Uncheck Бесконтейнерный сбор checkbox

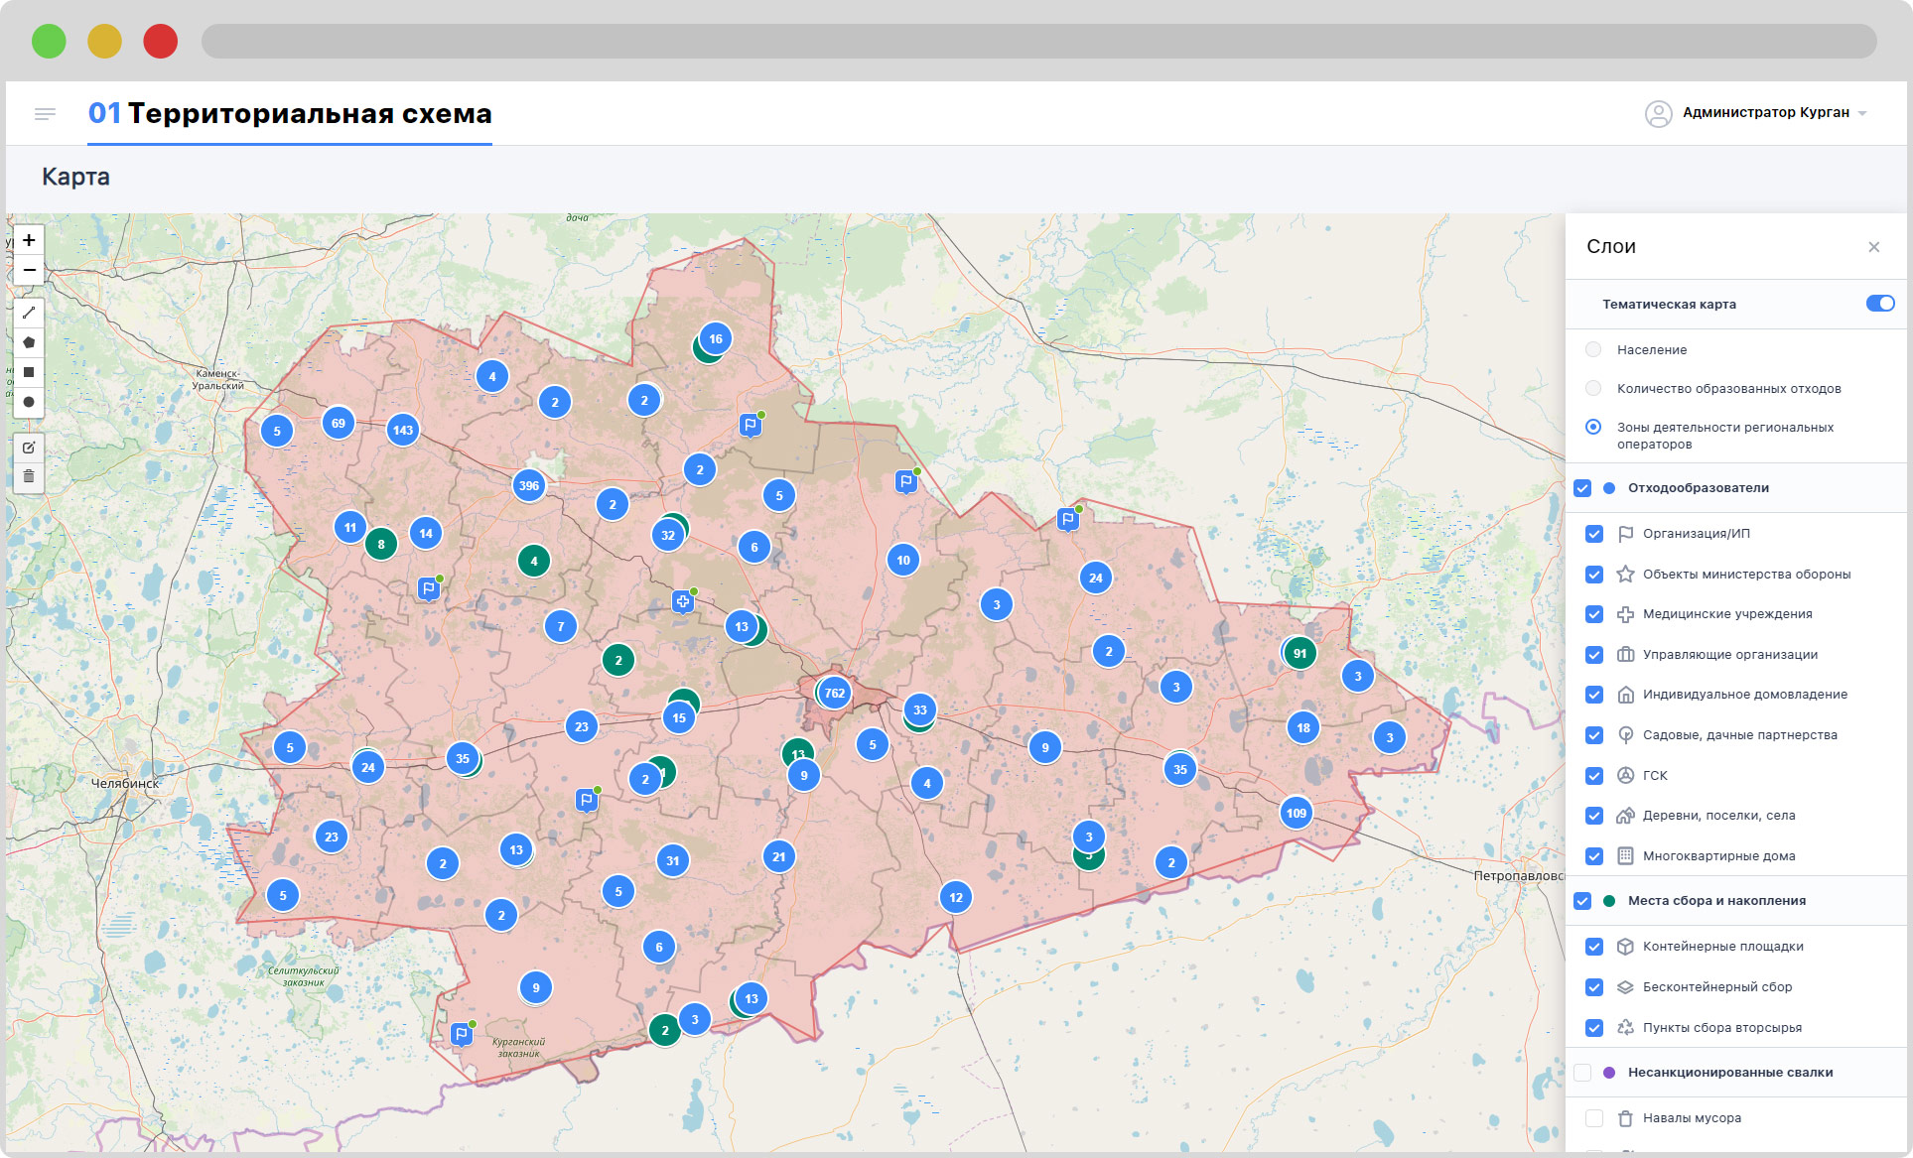(x=1594, y=987)
